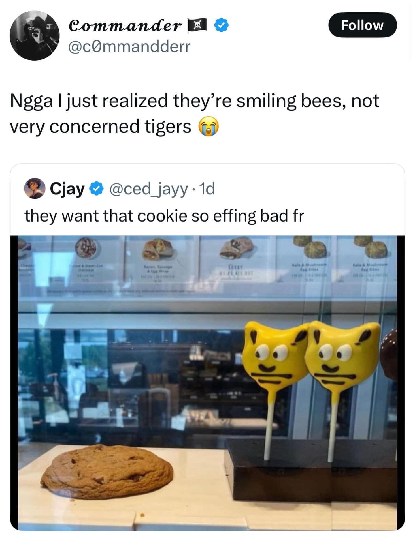
Task: Click the pirate flag emoji beside Commander
Action: (197, 26)
